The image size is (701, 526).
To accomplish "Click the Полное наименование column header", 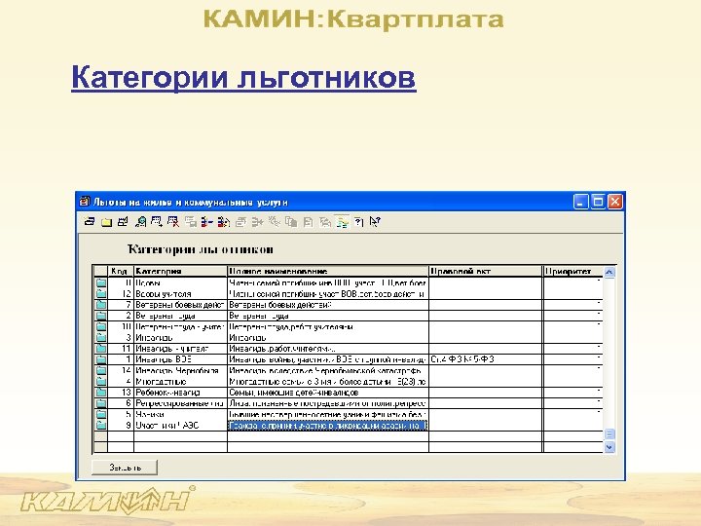I will pyautogui.click(x=328, y=271).
